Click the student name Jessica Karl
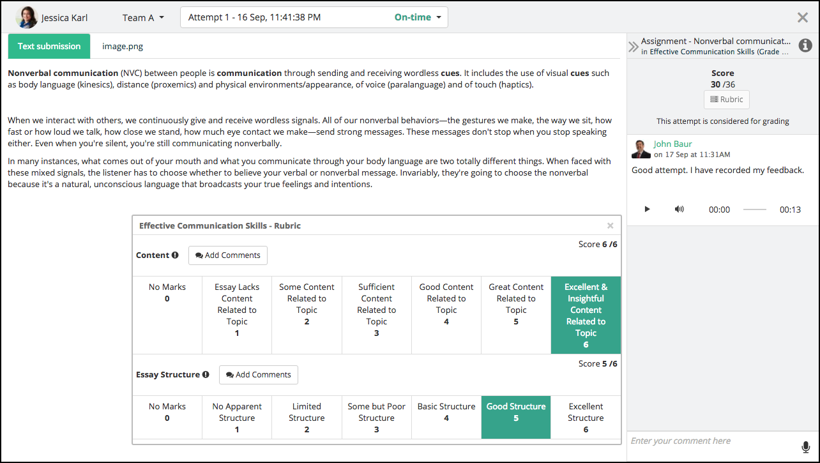 (65, 18)
